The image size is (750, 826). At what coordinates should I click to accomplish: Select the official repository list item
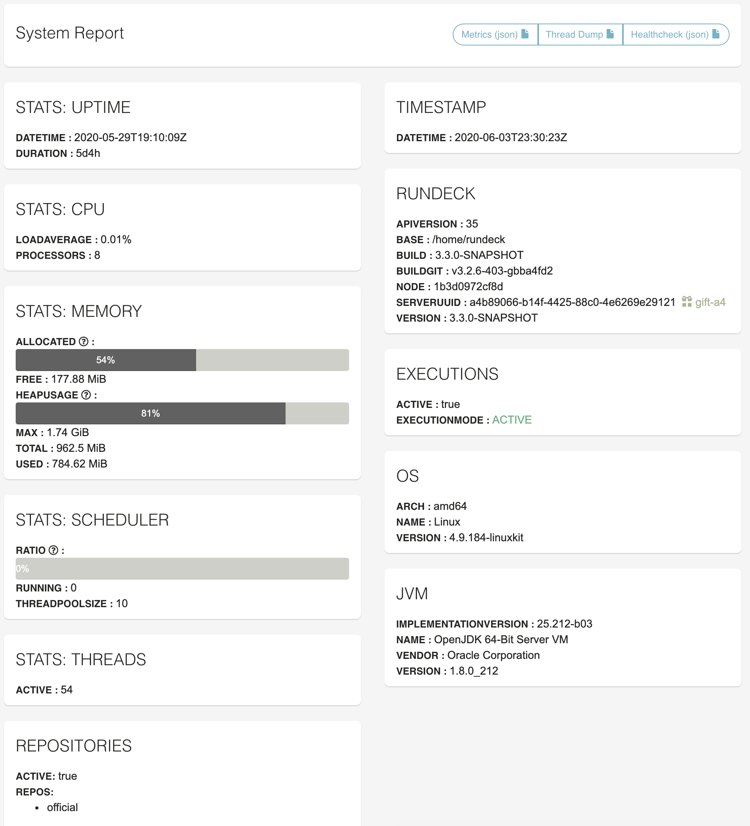click(x=62, y=807)
